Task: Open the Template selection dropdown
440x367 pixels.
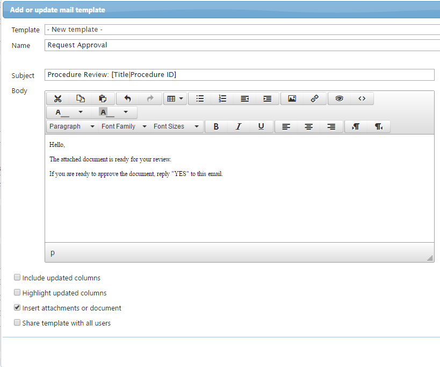Action: (242, 30)
